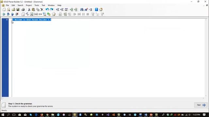Click line number 0 in the gutter
Image resolution: width=209 pixels, height=117 pixels.
click(x=7, y=19)
